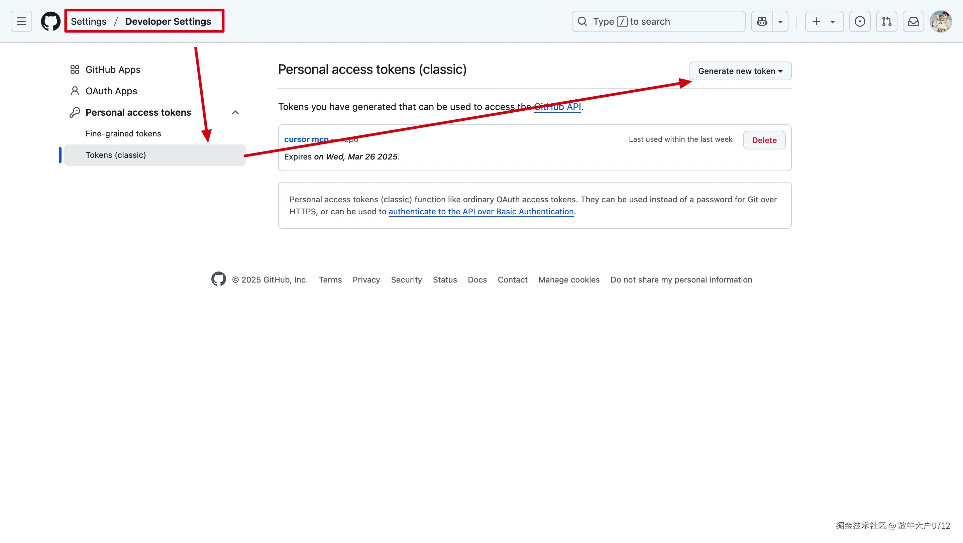Click the plus create new icon
This screenshot has height=543, width=963.
point(816,21)
